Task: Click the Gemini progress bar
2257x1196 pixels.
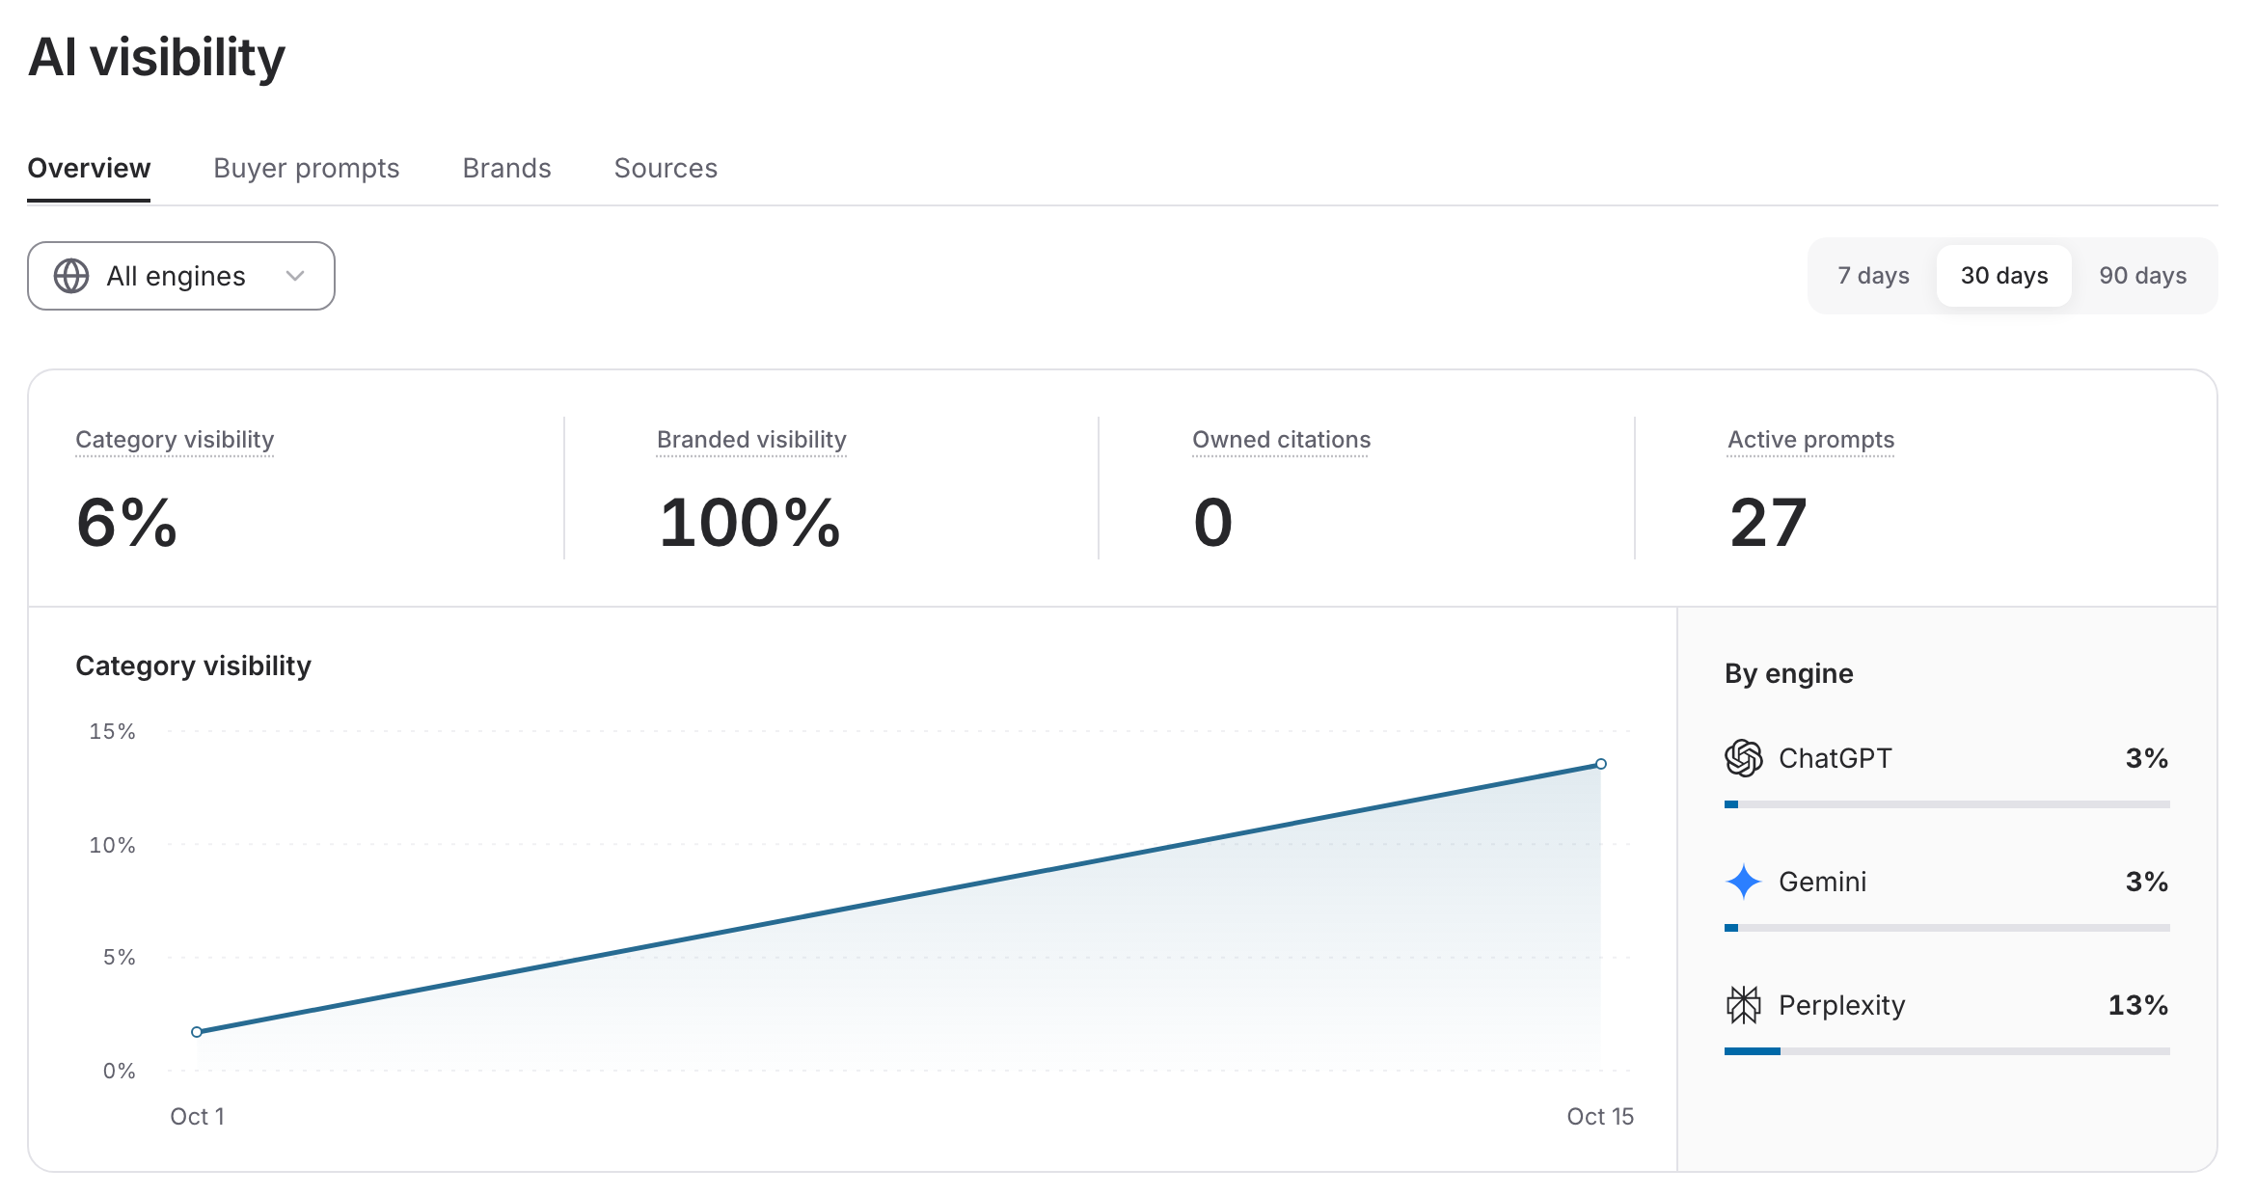Action: (x=1947, y=928)
